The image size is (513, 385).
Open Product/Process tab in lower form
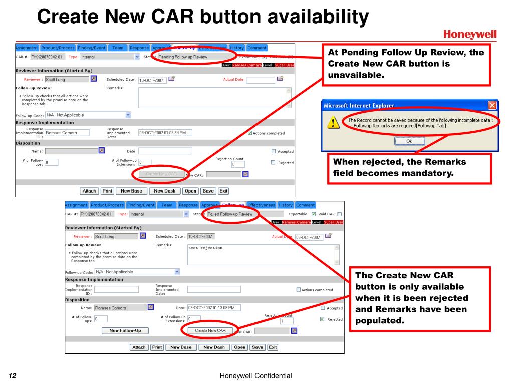(107, 205)
